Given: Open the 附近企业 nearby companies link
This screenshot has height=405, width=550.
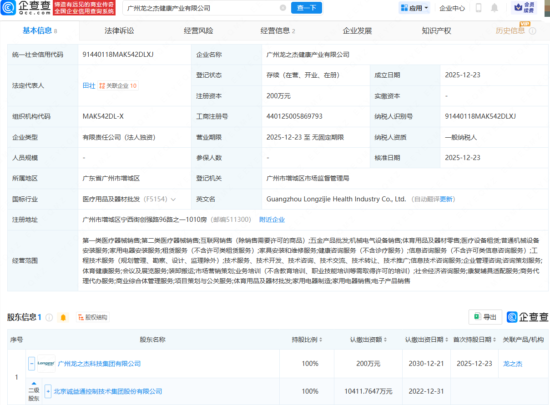Looking at the screenshot, I should tap(272, 219).
